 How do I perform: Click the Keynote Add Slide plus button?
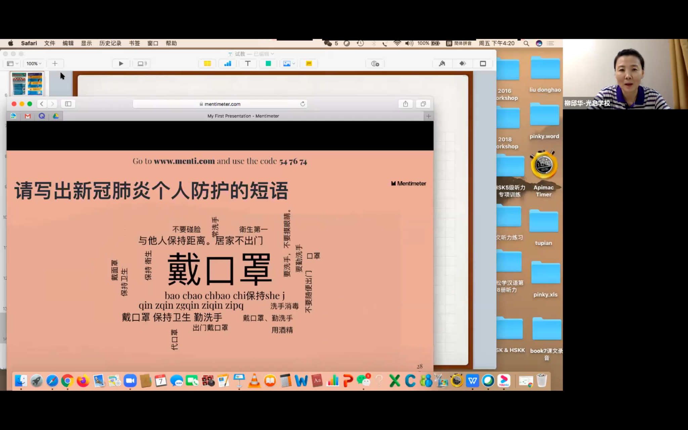tap(55, 63)
